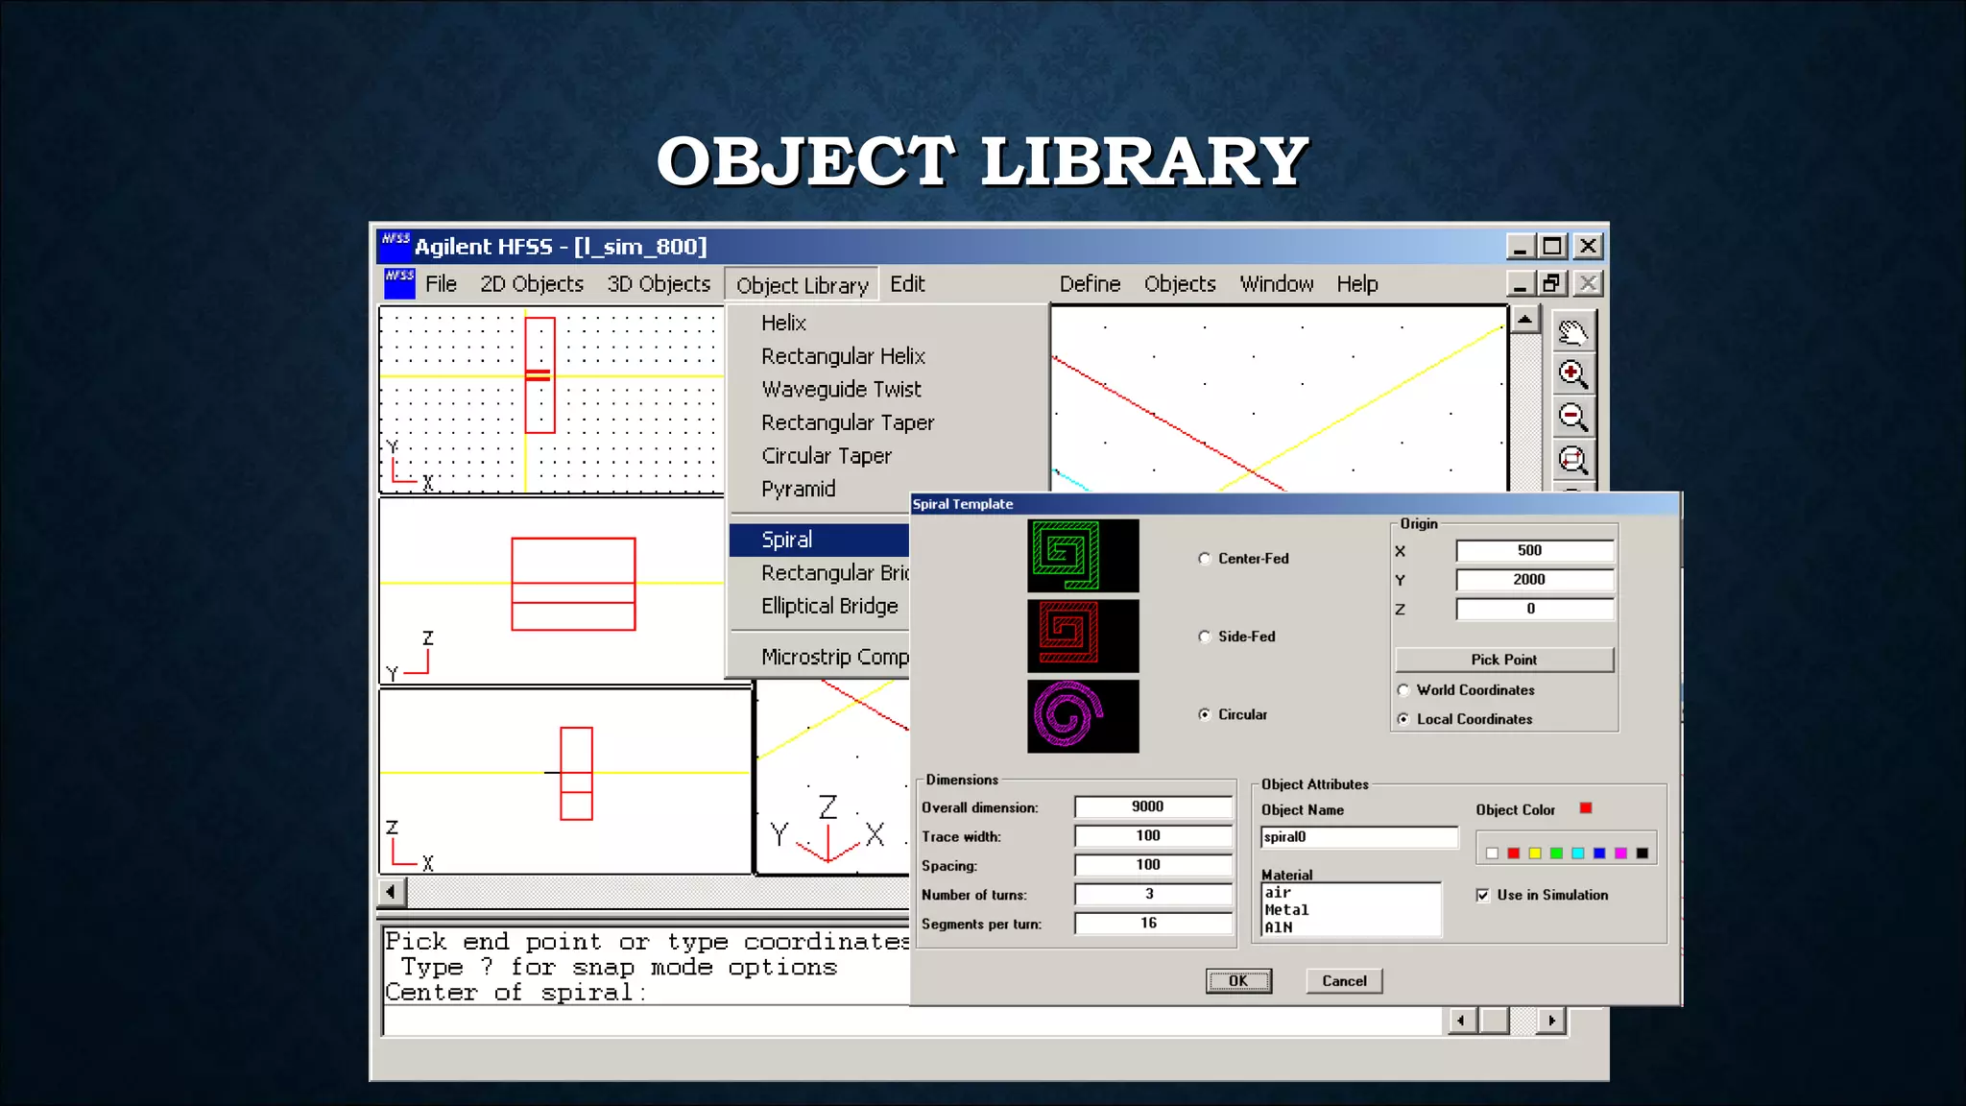Open the 2D Objects menu

(532, 284)
